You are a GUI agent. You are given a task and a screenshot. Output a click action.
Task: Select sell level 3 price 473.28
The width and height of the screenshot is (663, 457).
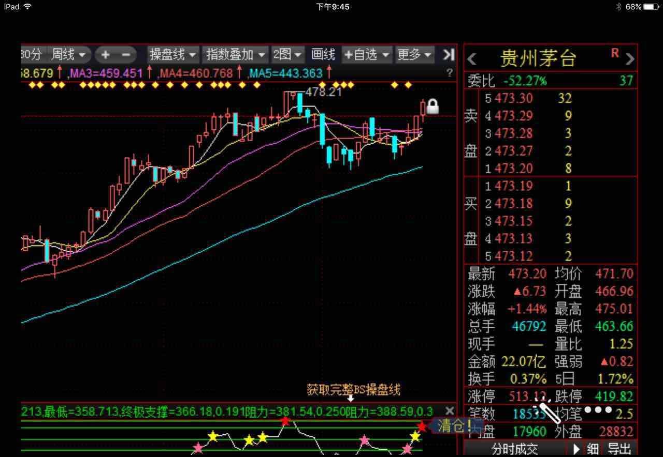click(513, 133)
